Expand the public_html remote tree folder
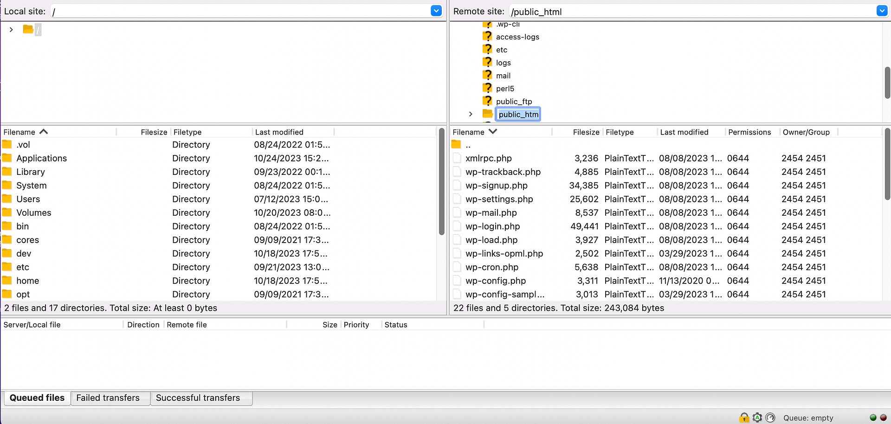 click(471, 114)
